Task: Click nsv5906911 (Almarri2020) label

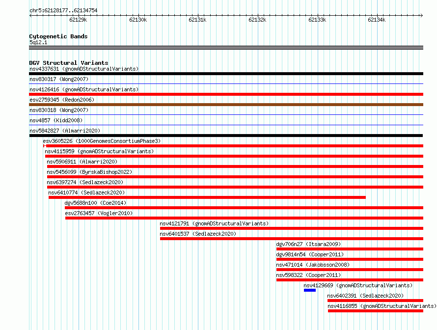Action: (x=82, y=162)
